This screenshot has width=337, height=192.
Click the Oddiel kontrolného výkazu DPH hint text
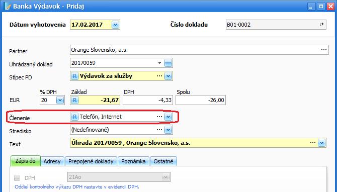coord(77,187)
